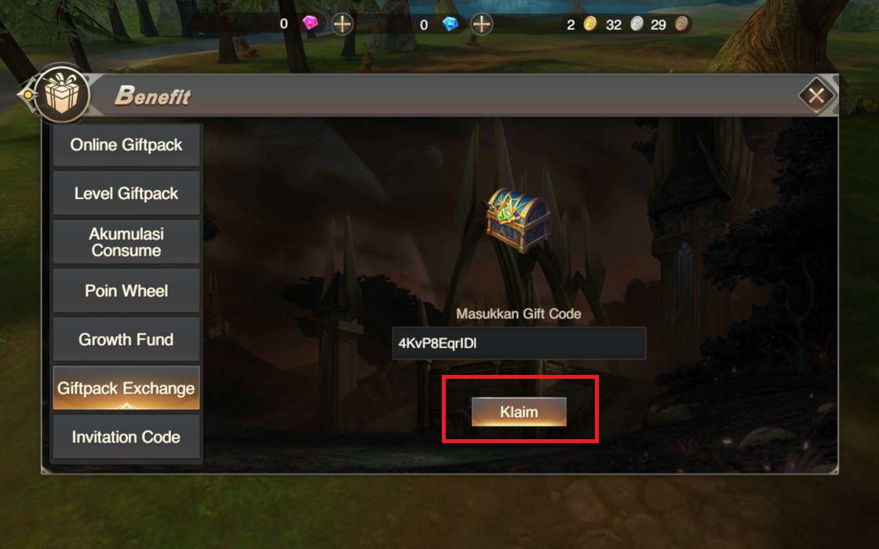Select the Giftpack Exchange tab
Image resolution: width=879 pixels, height=549 pixels.
(x=126, y=388)
